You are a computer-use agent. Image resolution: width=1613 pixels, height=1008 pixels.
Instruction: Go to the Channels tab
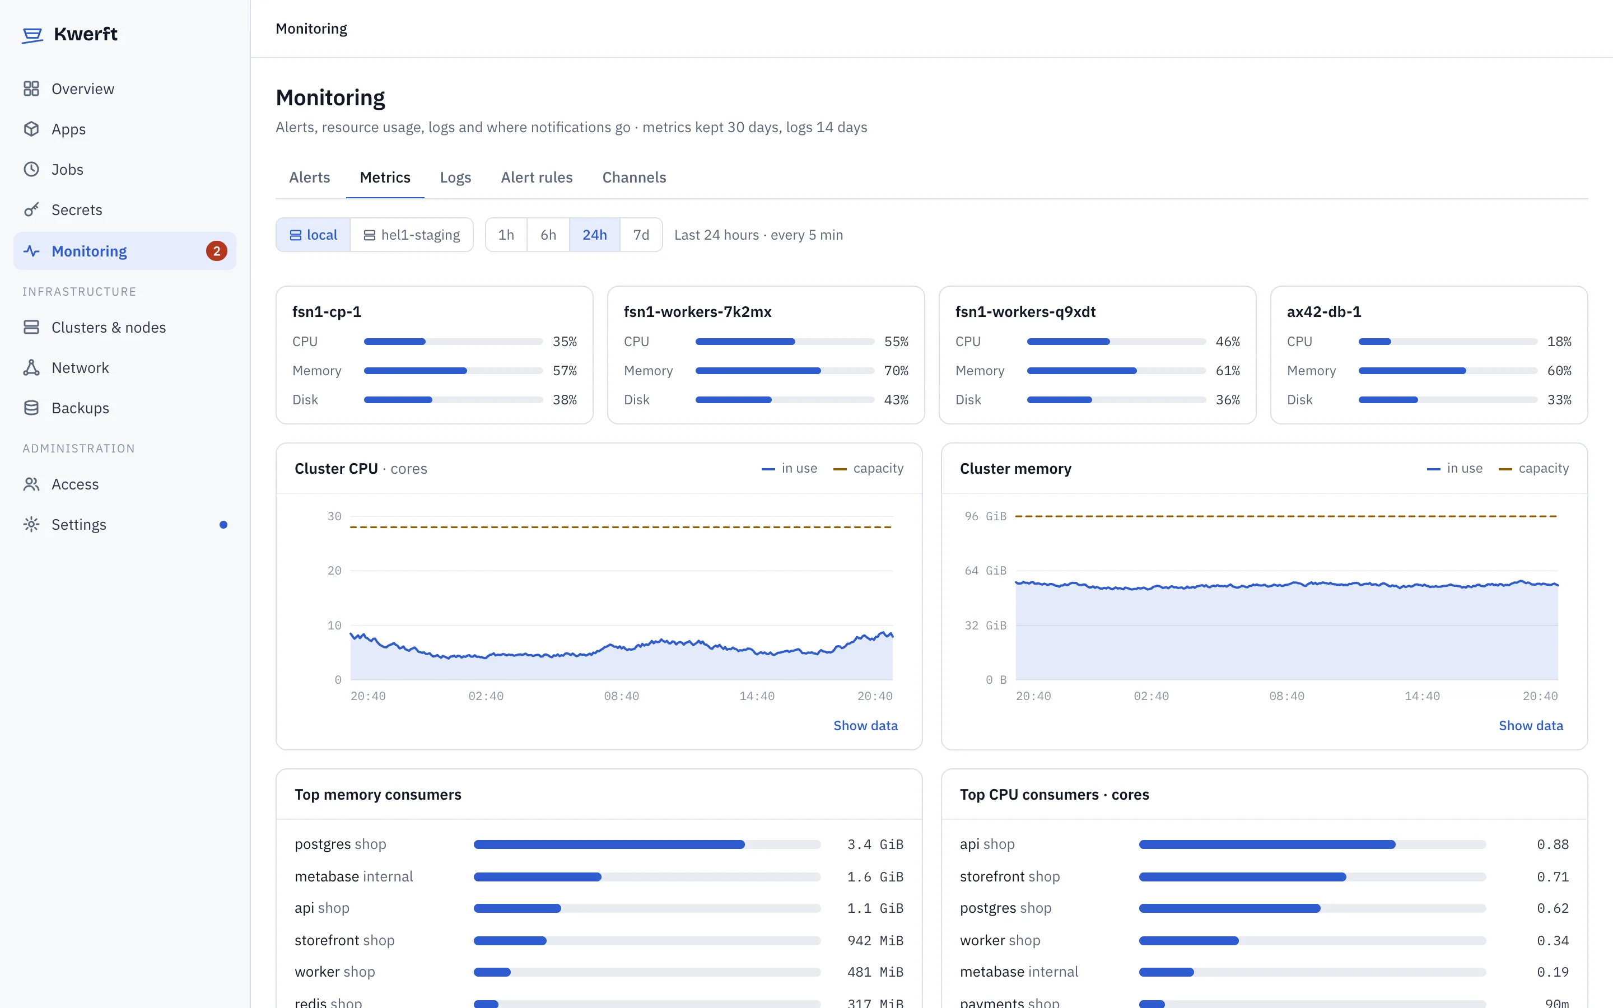[x=635, y=178]
